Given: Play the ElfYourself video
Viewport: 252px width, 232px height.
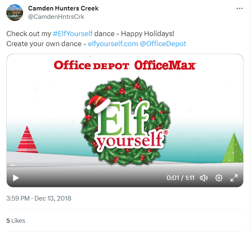Looking at the screenshot, I should pos(16,178).
